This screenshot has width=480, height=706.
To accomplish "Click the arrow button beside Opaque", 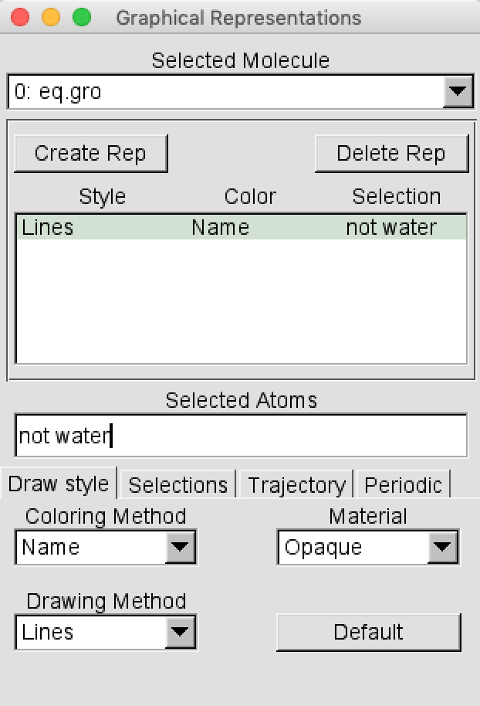I will 441,548.
